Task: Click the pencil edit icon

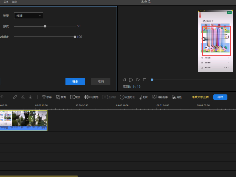Action: point(15,97)
